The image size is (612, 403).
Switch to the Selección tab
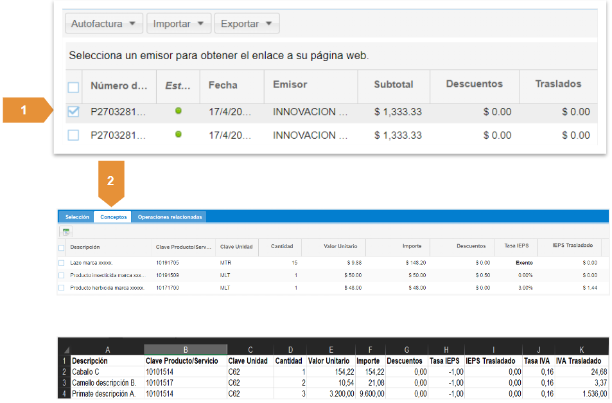(77, 217)
